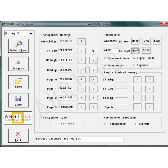This screenshot has width=168, height=168.
Task: Write Page 0 memory
Action: pyautogui.click(x=93, y=80)
